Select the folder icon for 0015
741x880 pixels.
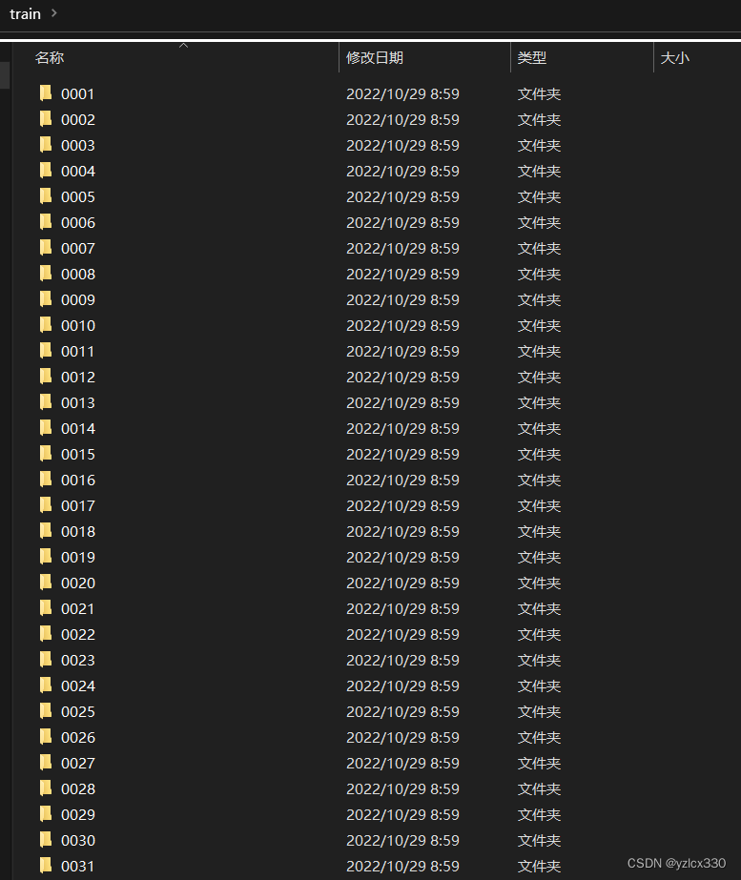[46, 454]
